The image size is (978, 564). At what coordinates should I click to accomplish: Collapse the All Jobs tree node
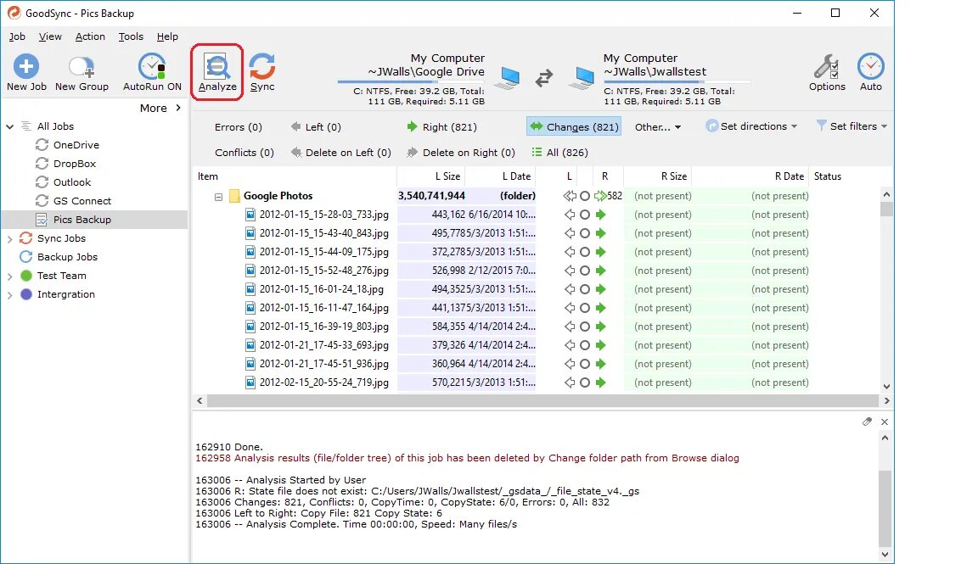(x=10, y=126)
